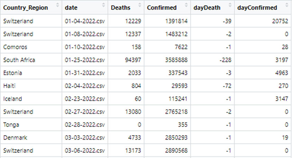Click date cell 02-28-2022.csv
The image size is (292, 158).
85,125
